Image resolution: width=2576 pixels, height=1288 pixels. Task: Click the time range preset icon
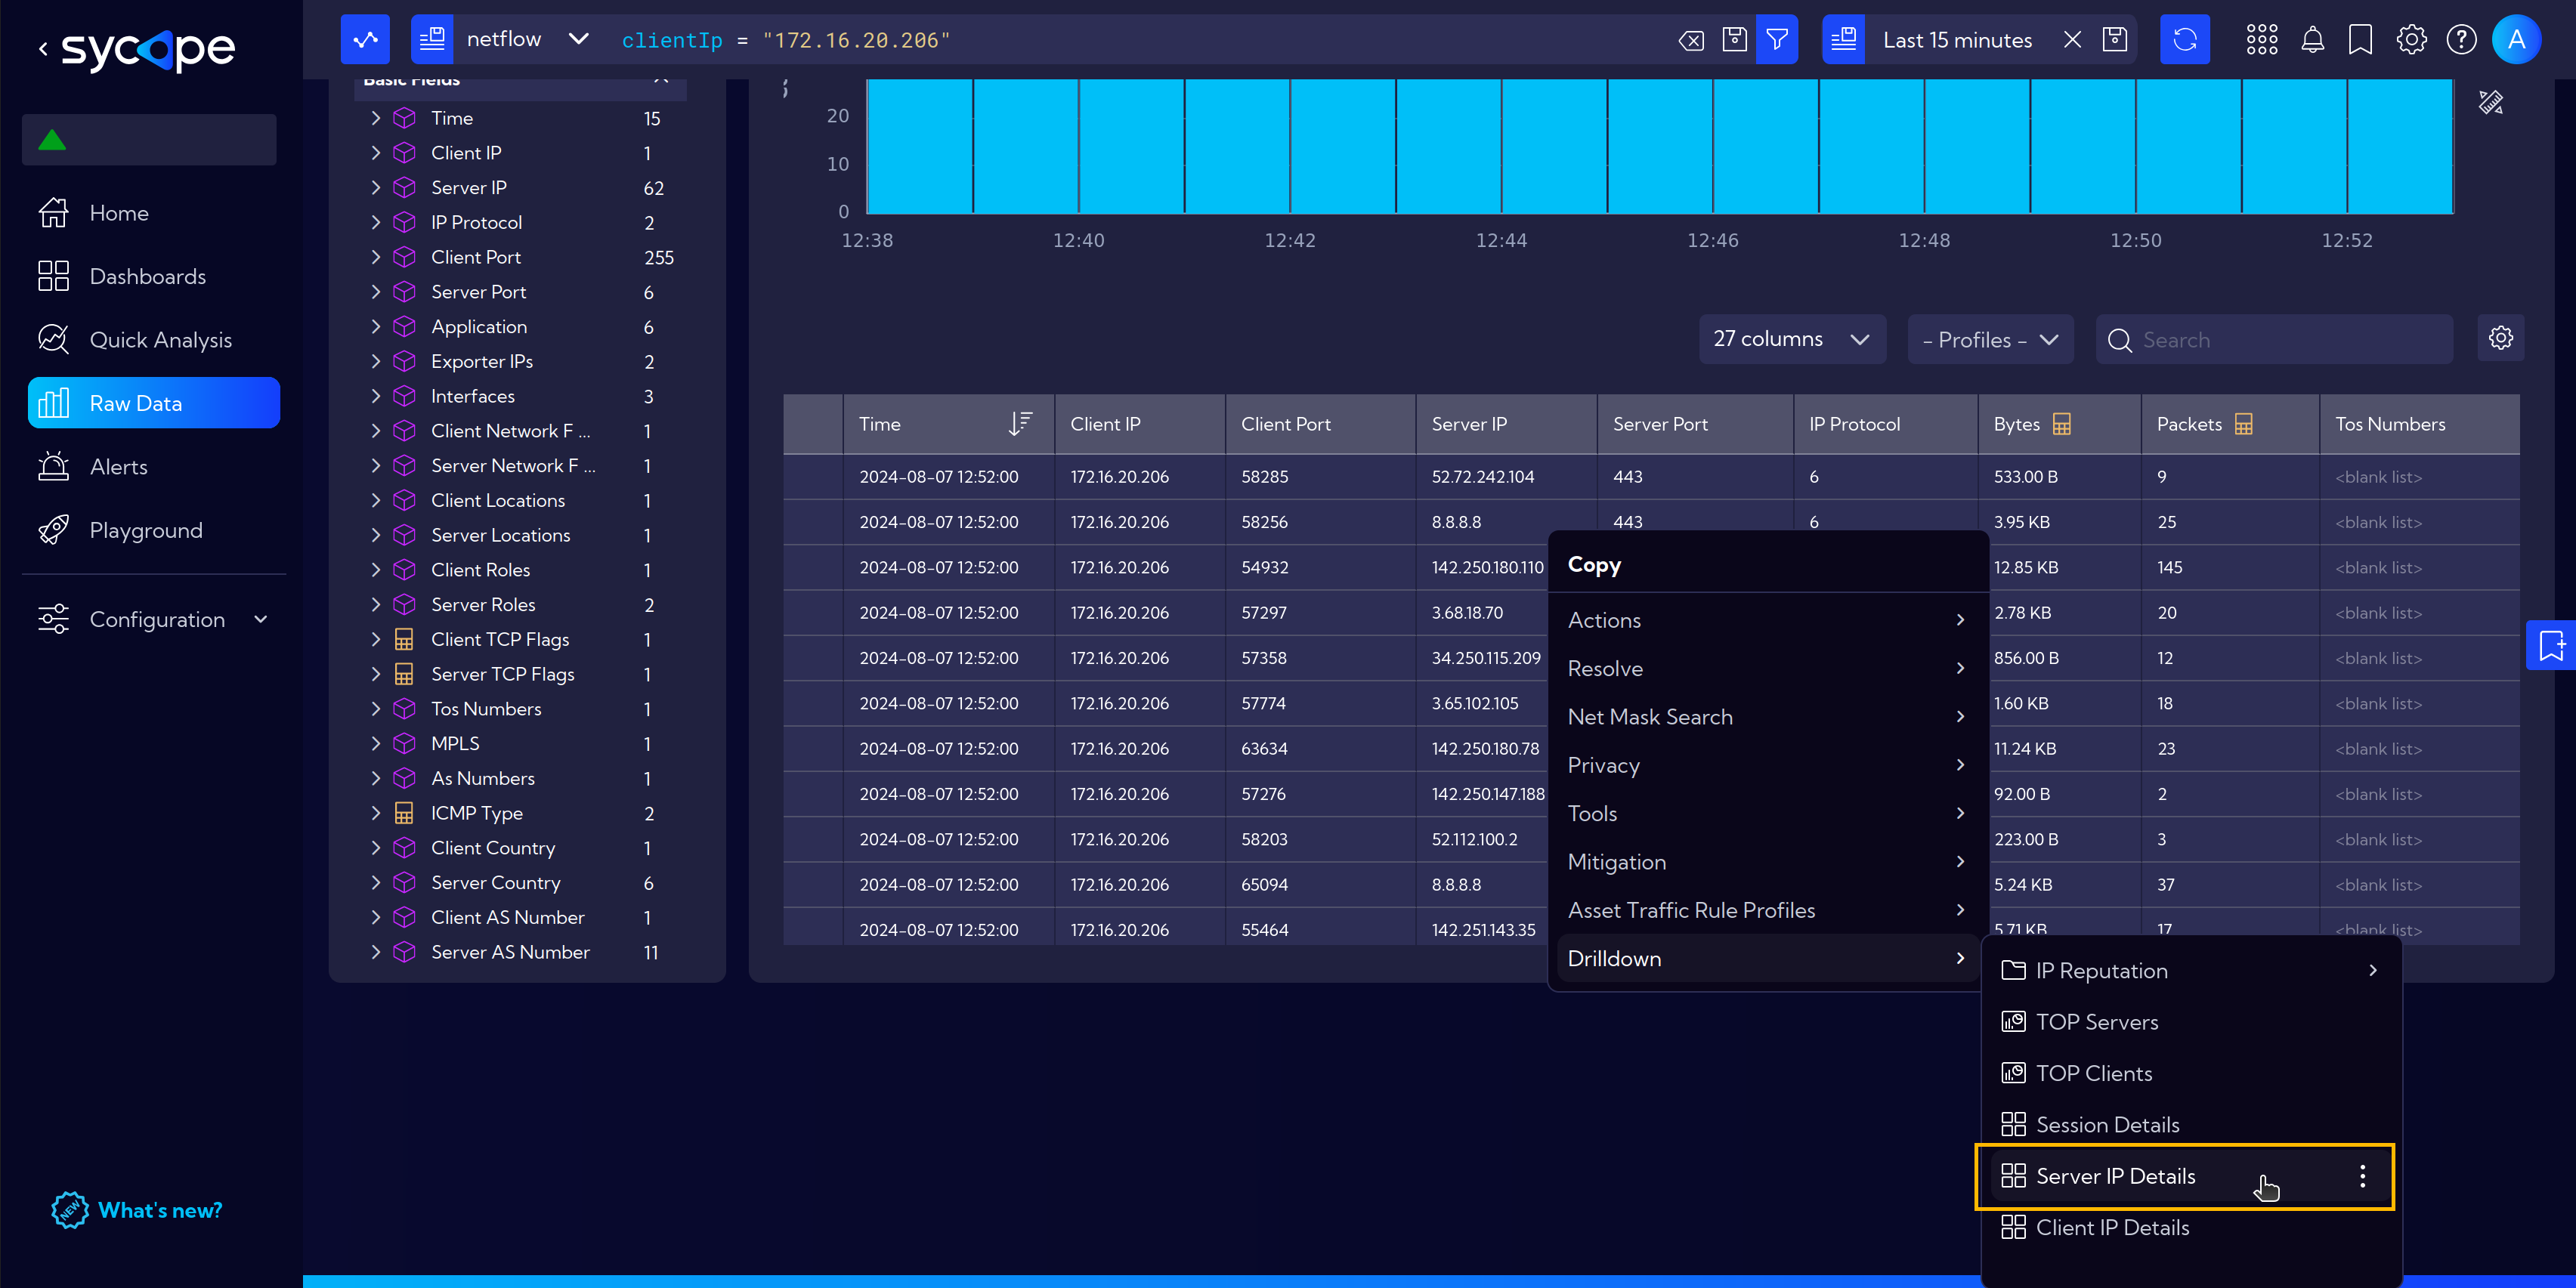pyautogui.click(x=1843, y=40)
